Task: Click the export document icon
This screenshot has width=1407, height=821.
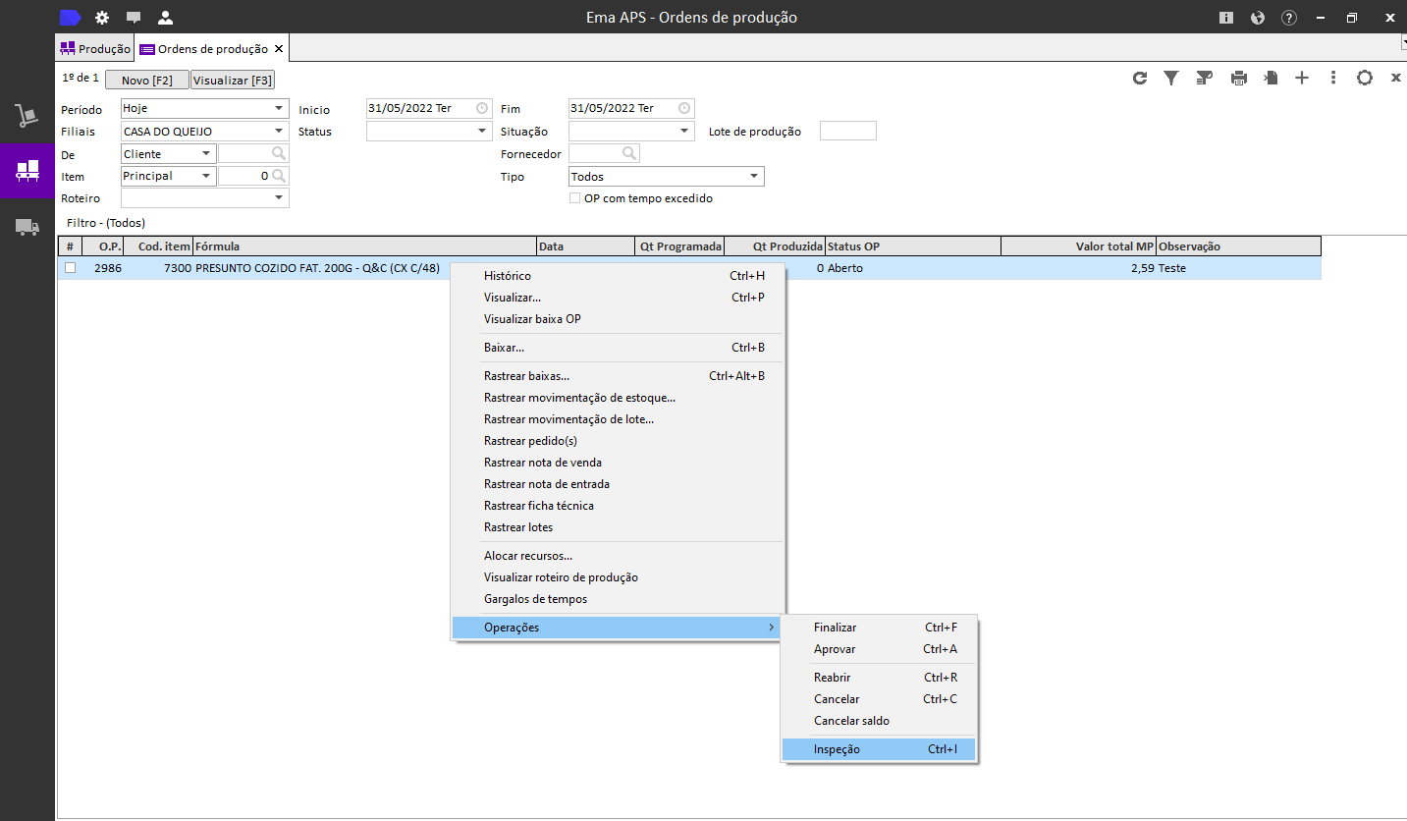Action: pos(1271,78)
